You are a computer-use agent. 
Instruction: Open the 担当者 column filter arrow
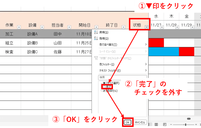coord(69,27)
